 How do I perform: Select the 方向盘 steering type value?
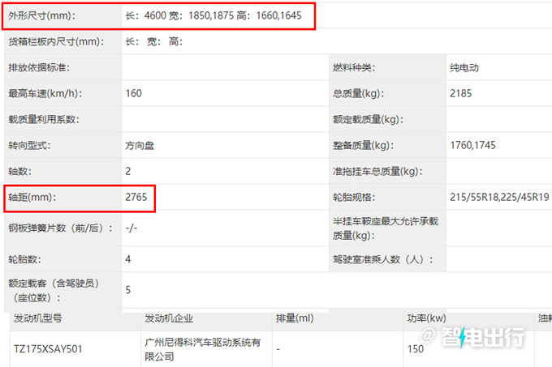click(141, 145)
